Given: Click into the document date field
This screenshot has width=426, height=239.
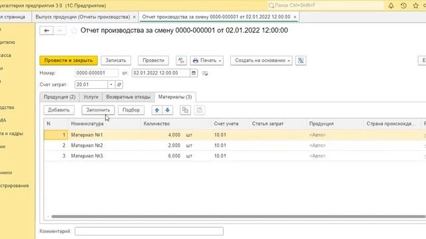Looking at the screenshot, I should pos(161,73).
